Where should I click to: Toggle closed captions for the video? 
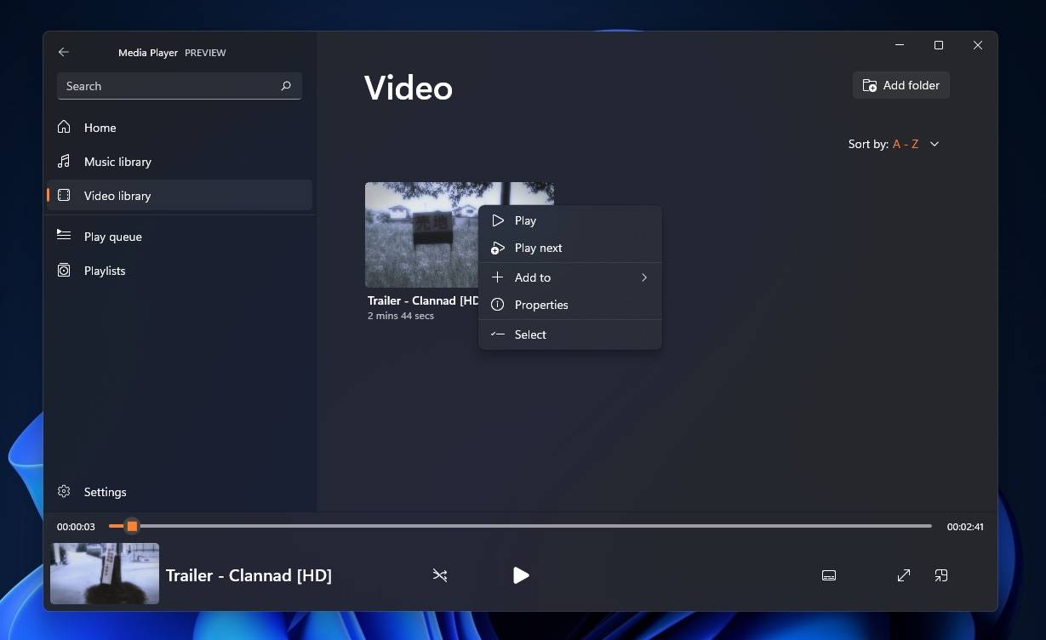coord(828,575)
